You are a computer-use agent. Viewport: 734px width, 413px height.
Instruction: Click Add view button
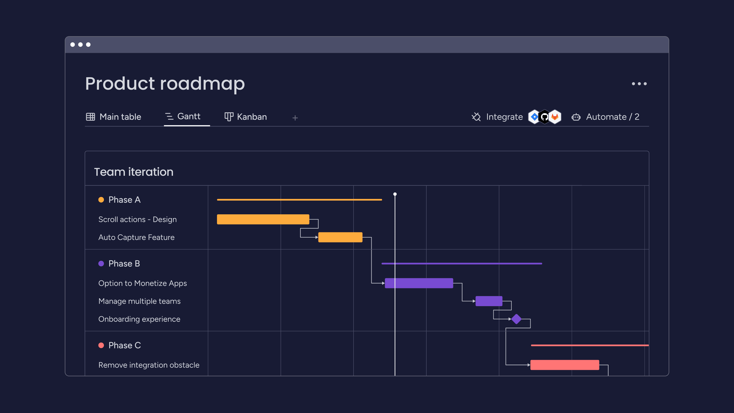coord(295,117)
